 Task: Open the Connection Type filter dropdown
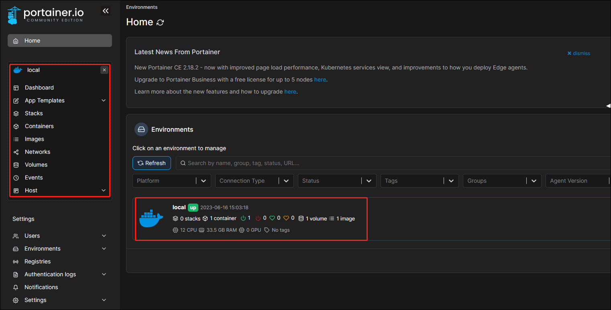(255, 181)
